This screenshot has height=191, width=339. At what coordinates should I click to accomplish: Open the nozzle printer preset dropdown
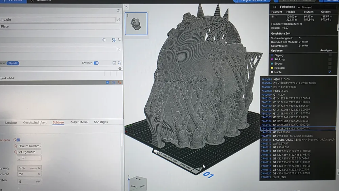pos(58,20)
